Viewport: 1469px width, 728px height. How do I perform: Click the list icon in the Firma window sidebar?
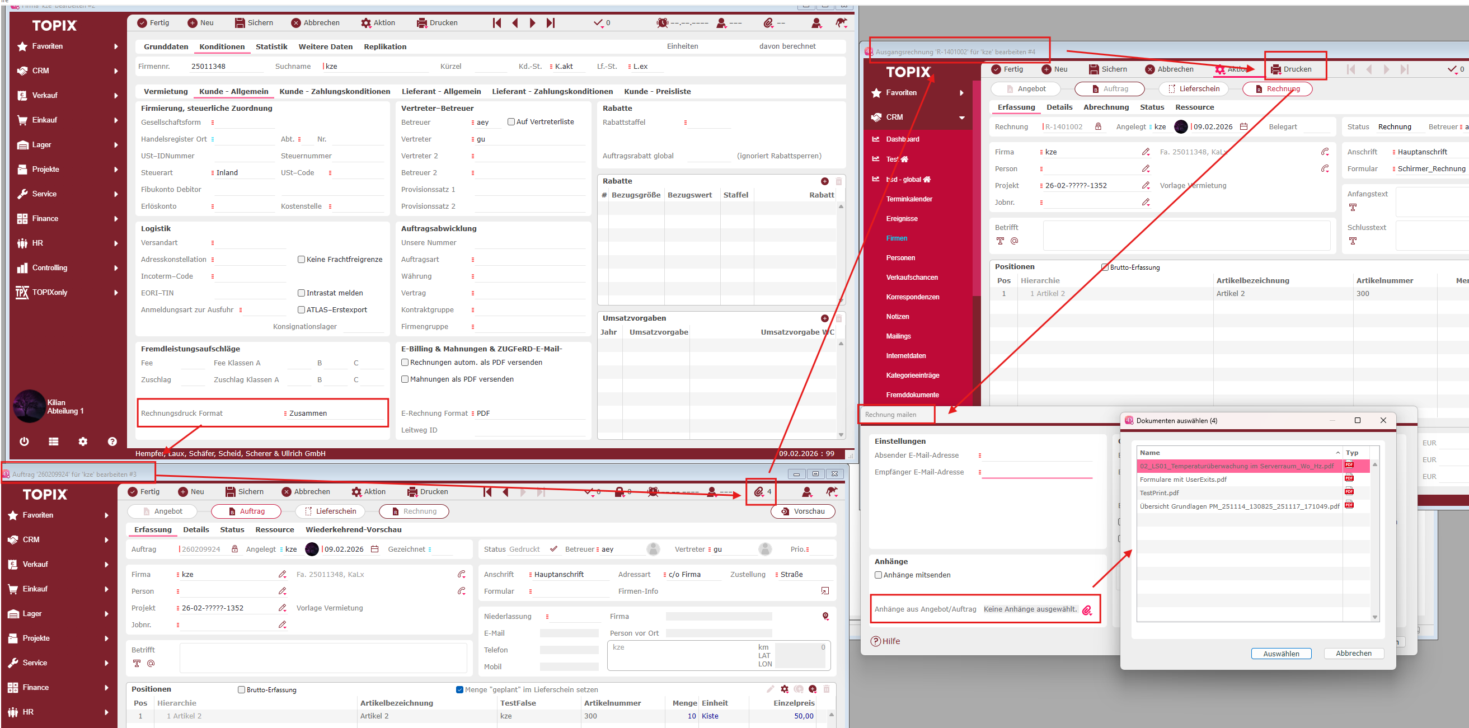coord(54,442)
